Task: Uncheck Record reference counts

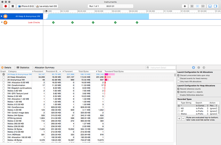Action: point(178,89)
